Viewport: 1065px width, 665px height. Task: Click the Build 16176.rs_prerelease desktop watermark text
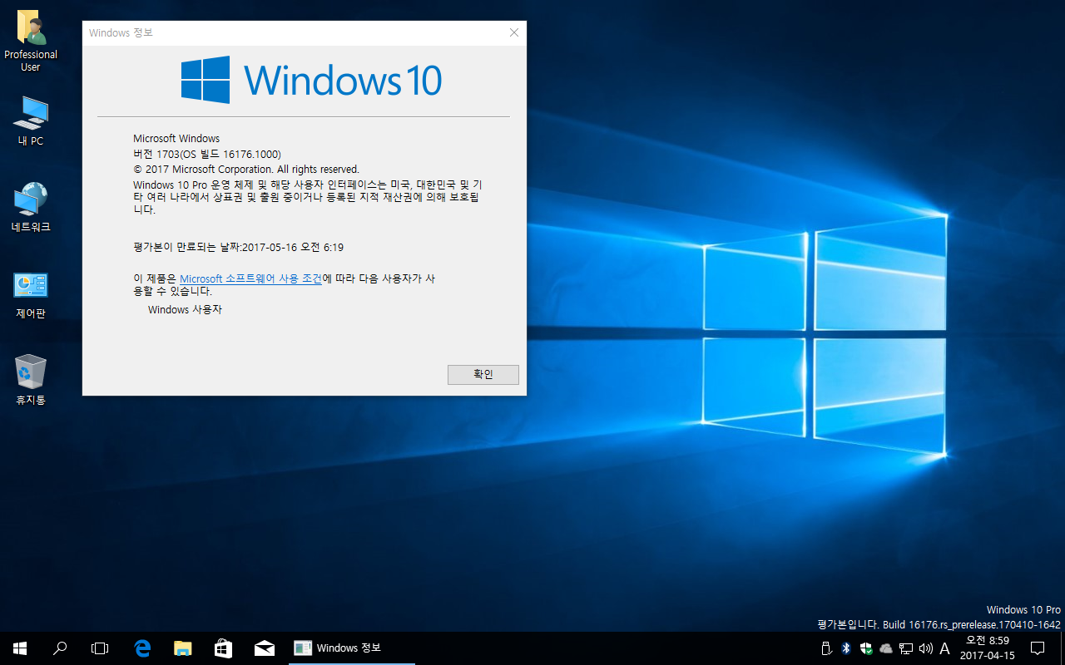click(x=939, y=624)
